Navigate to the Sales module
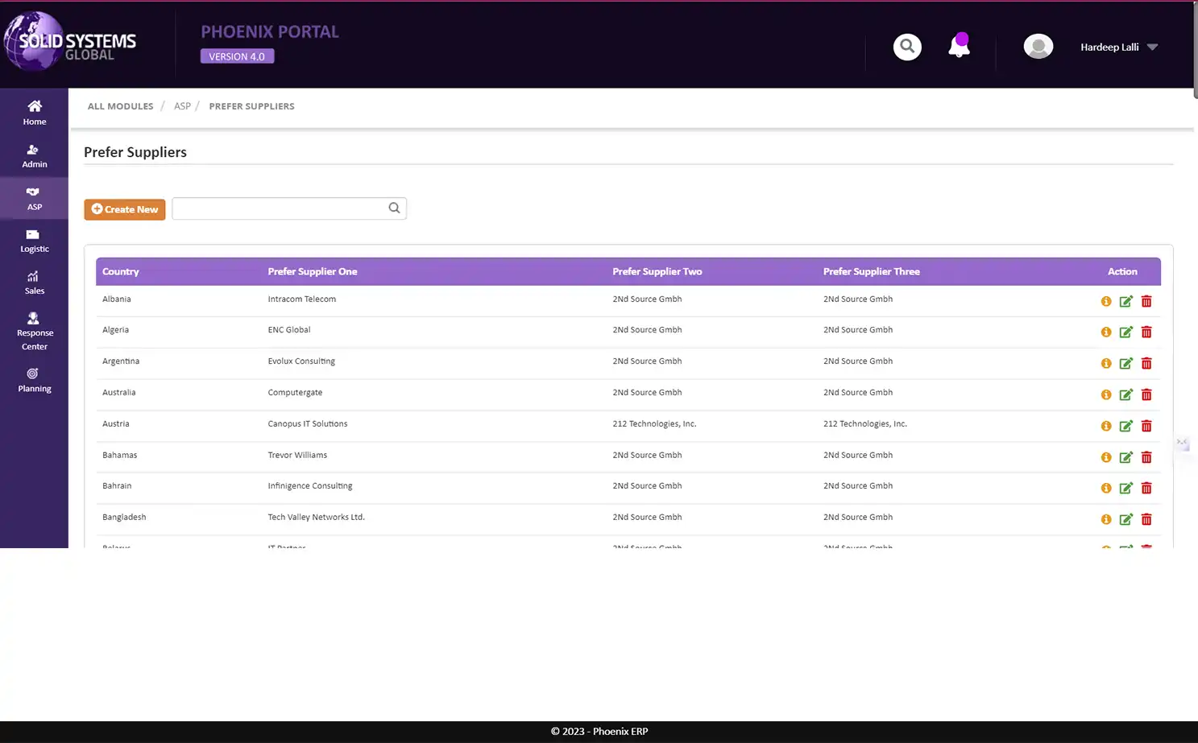 coord(34,282)
